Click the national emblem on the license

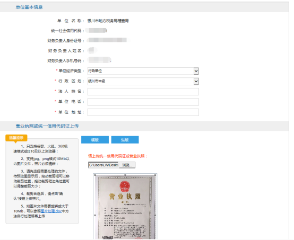125,186
